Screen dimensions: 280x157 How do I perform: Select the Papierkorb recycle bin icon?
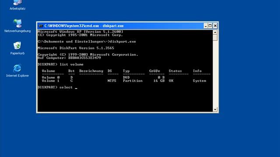17,48
